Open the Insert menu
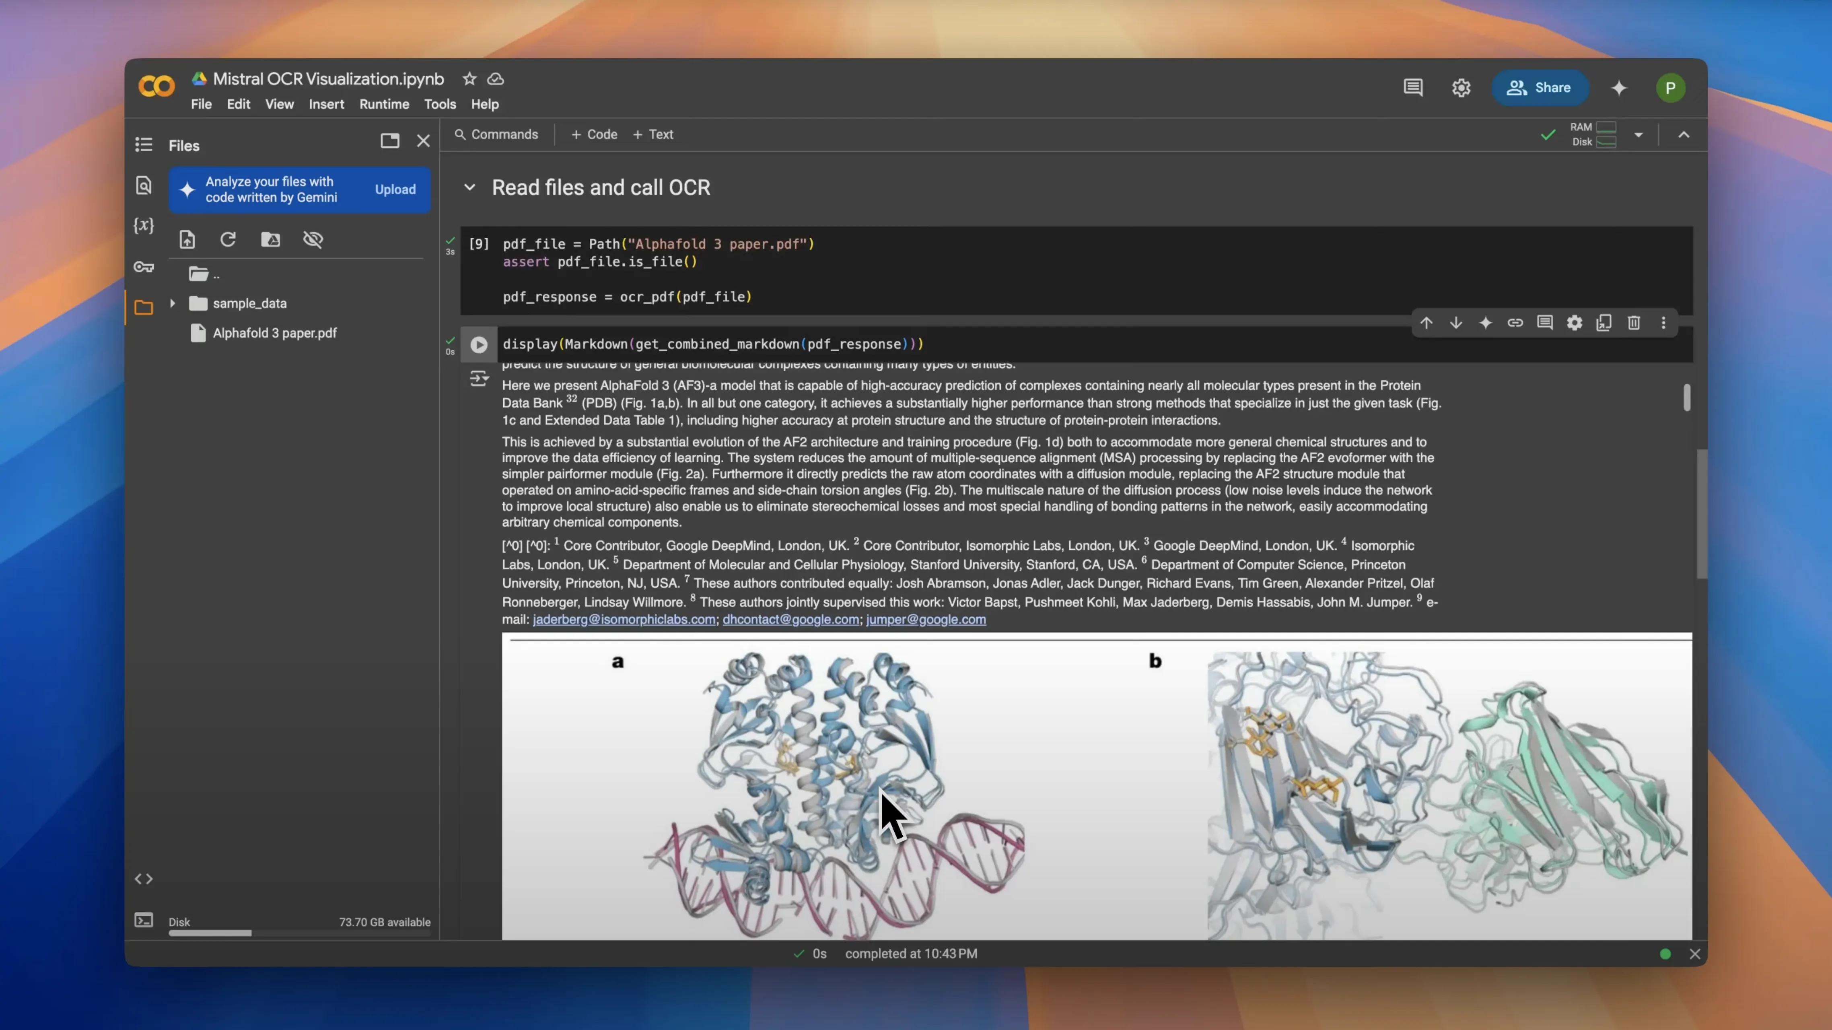 (326, 104)
